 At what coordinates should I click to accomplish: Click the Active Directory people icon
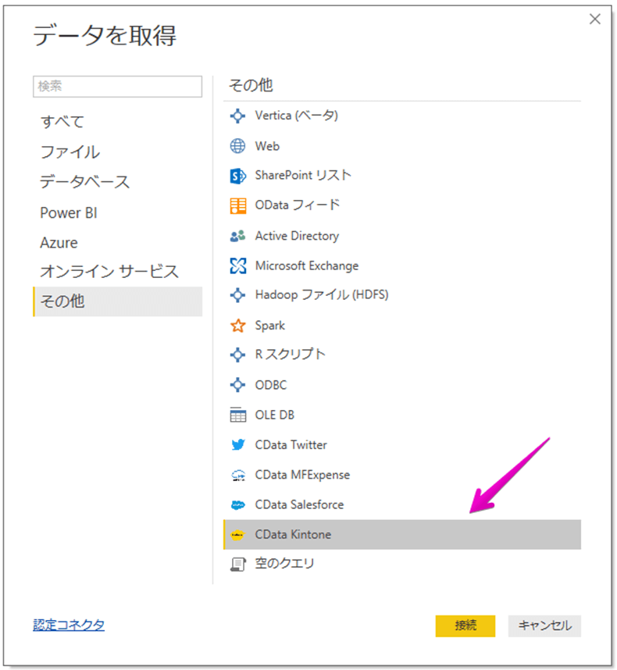coord(237,236)
